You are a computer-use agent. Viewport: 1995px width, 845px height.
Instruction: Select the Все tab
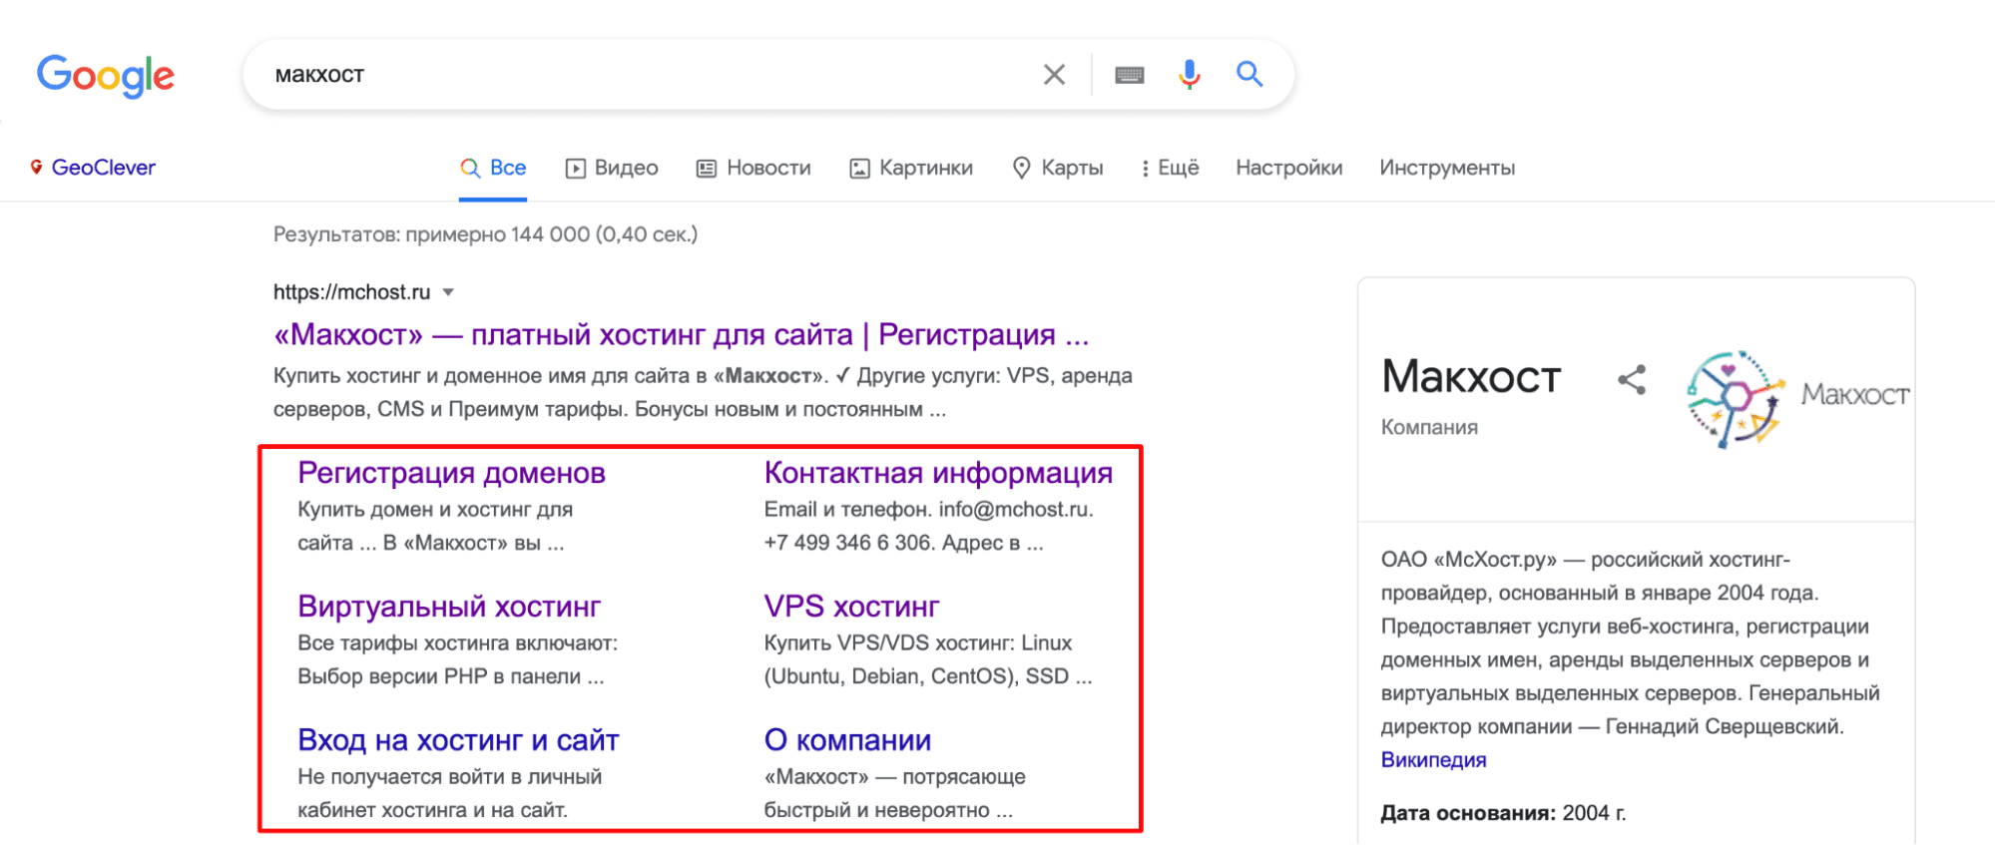coord(493,168)
